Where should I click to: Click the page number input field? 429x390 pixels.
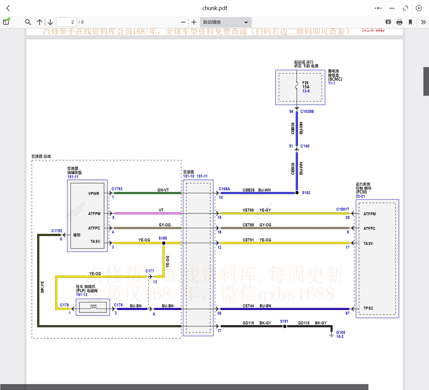[66, 22]
